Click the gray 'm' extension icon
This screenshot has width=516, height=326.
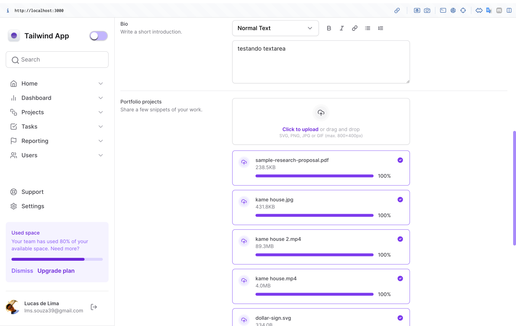pyautogui.click(x=499, y=10)
